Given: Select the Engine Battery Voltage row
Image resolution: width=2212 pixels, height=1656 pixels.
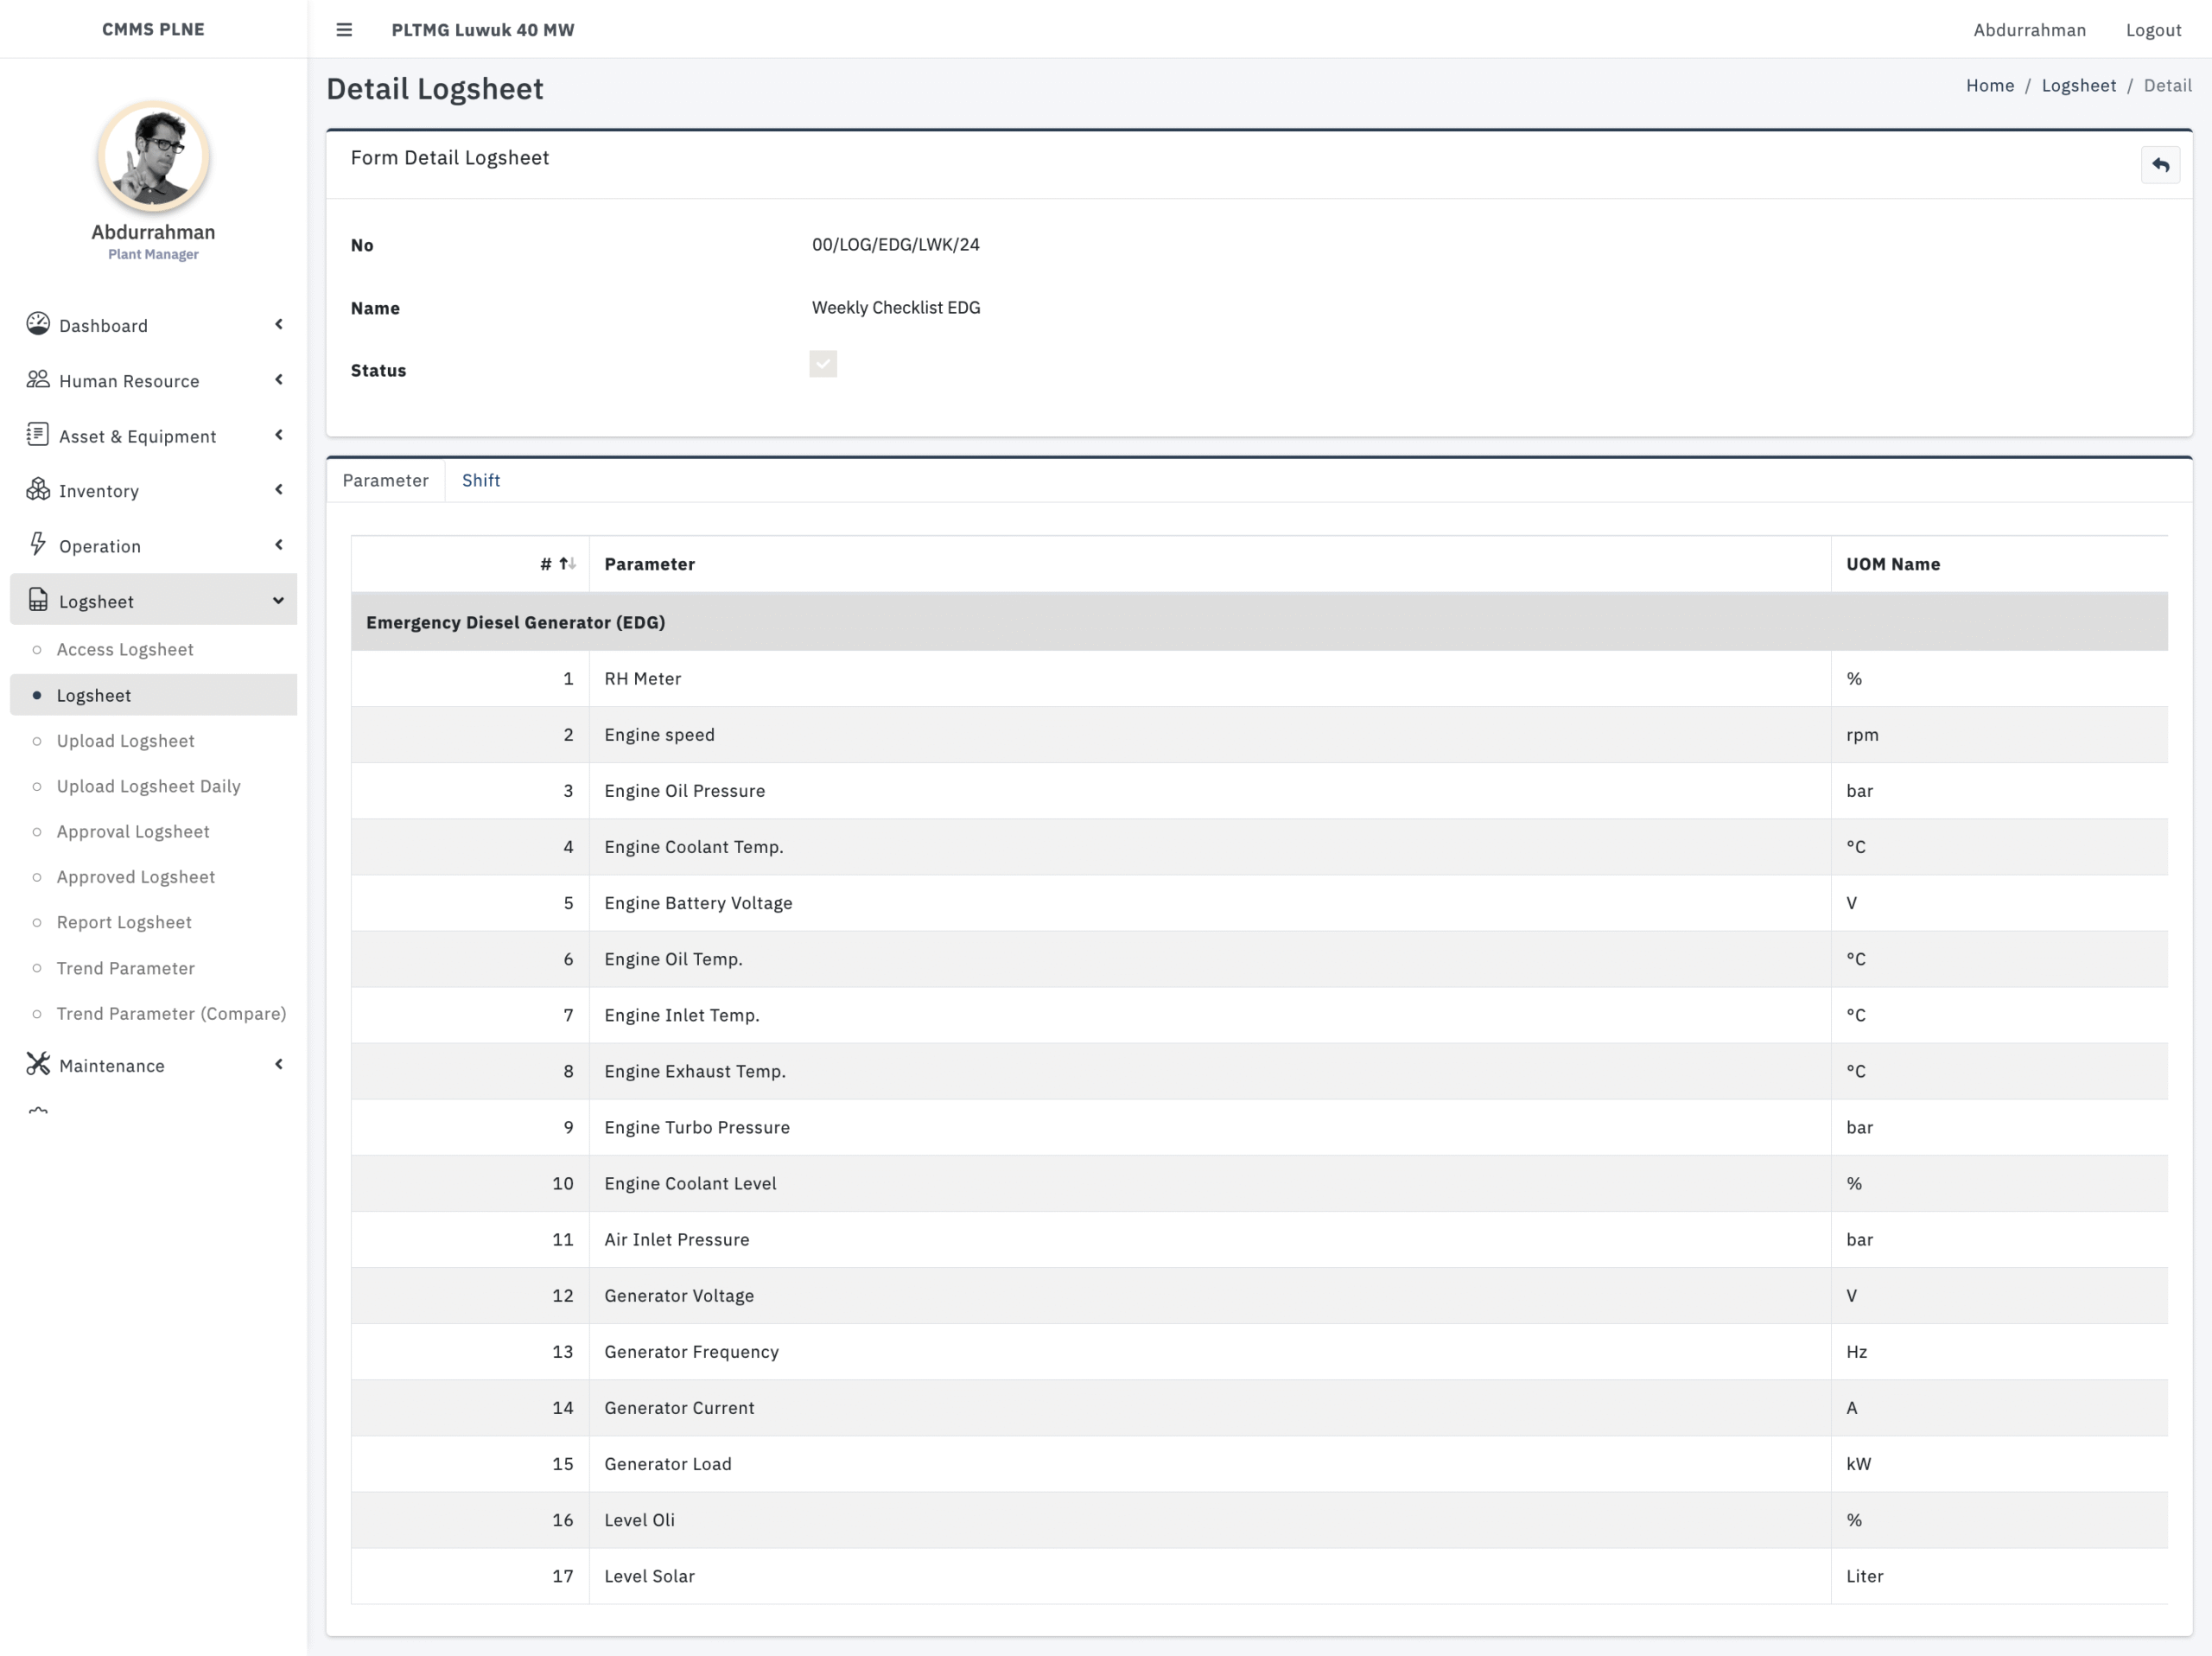Looking at the screenshot, I should (x=1259, y=903).
